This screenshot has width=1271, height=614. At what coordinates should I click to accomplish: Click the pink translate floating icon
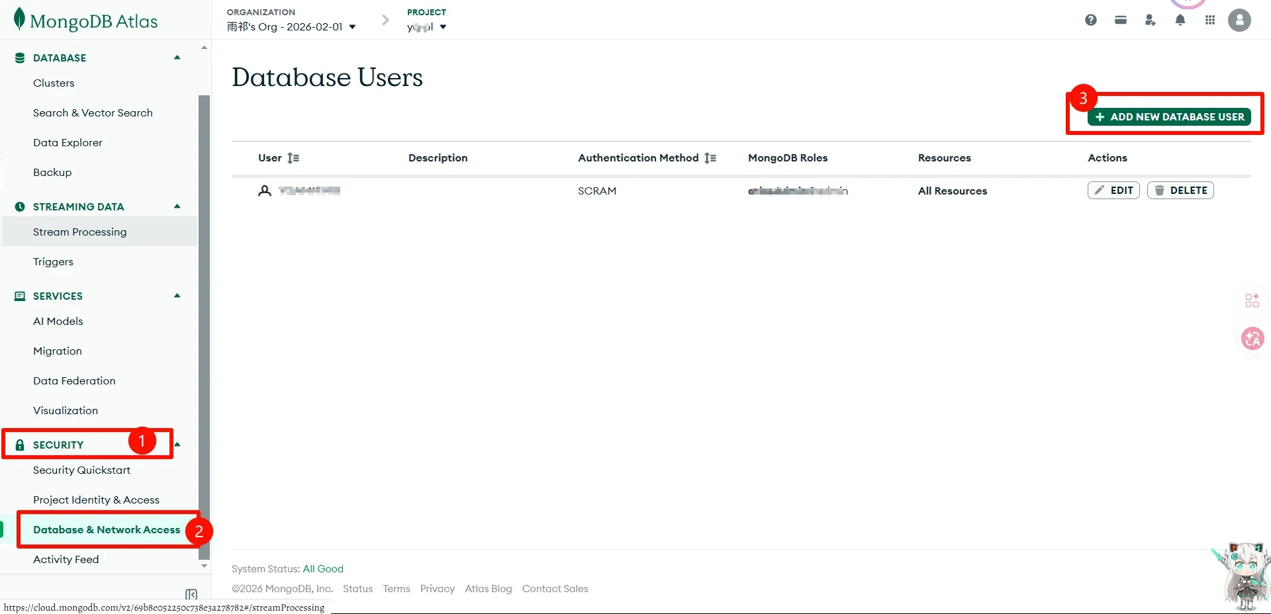[x=1252, y=339]
